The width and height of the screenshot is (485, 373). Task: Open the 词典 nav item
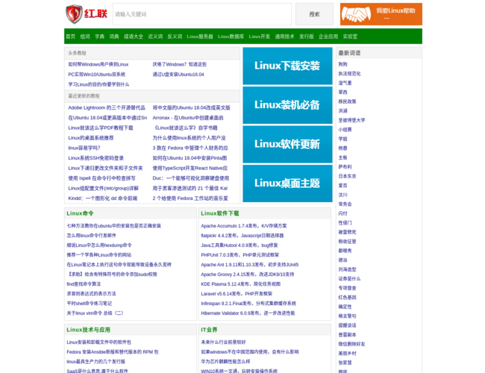114,37
